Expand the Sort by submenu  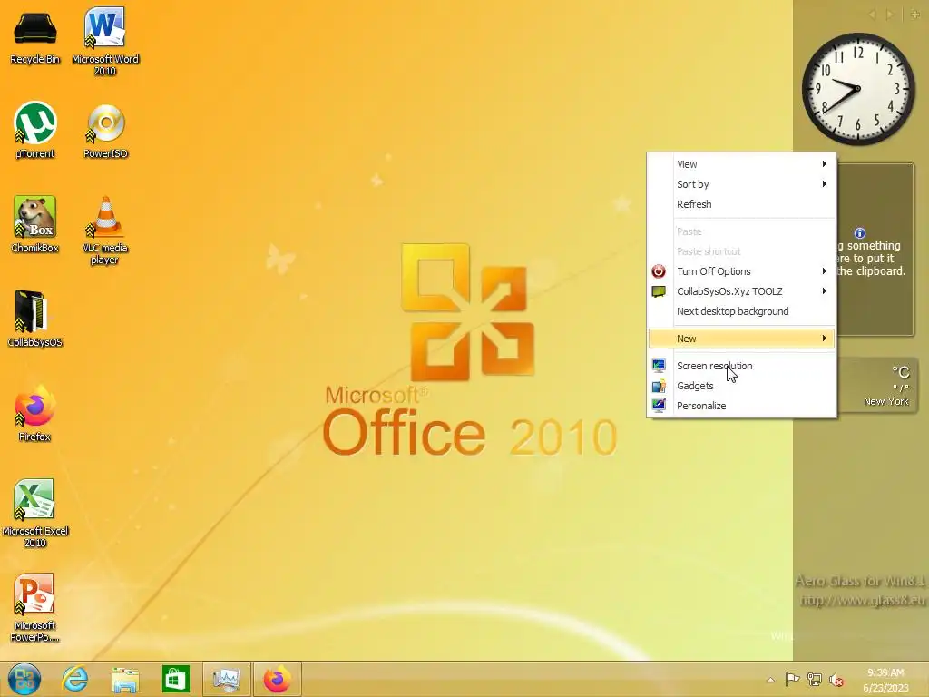coord(742,184)
